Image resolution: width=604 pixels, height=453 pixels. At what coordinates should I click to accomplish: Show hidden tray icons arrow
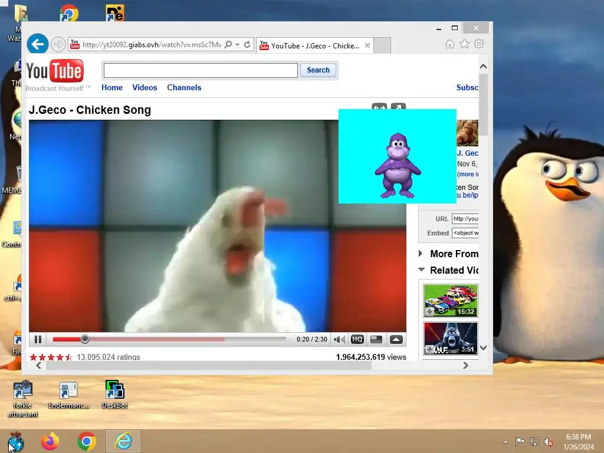[505, 442]
